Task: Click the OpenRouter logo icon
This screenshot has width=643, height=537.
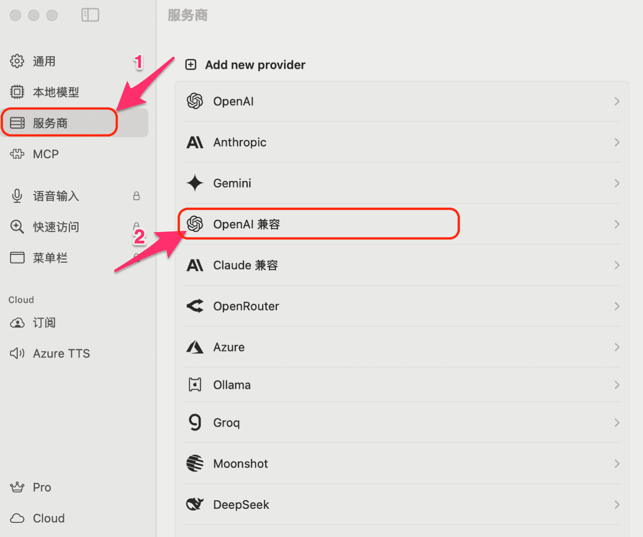Action: coord(195,306)
